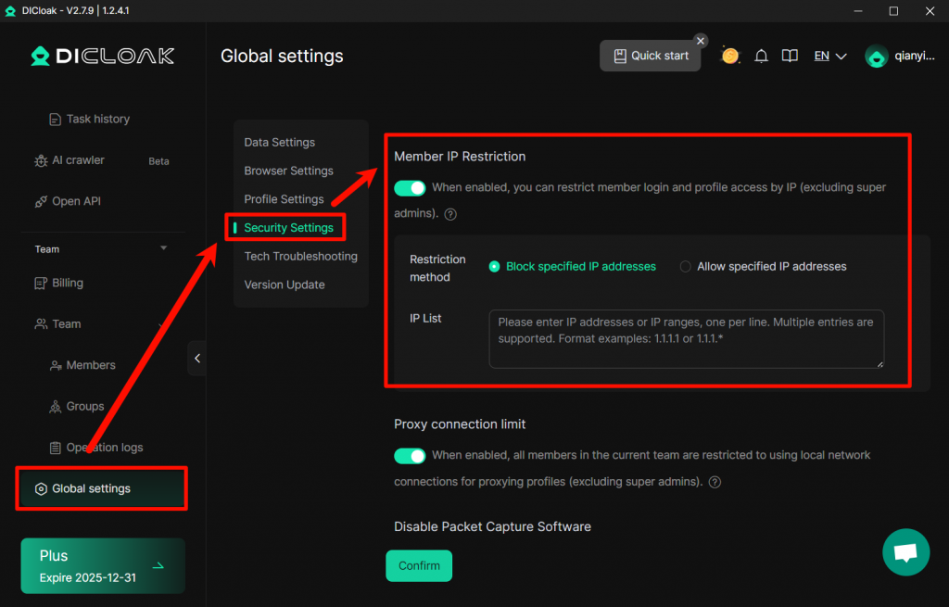Screen dimensions: 949x607
Task: Collapse the left sidebar with arrow
Action: (196, 358)
